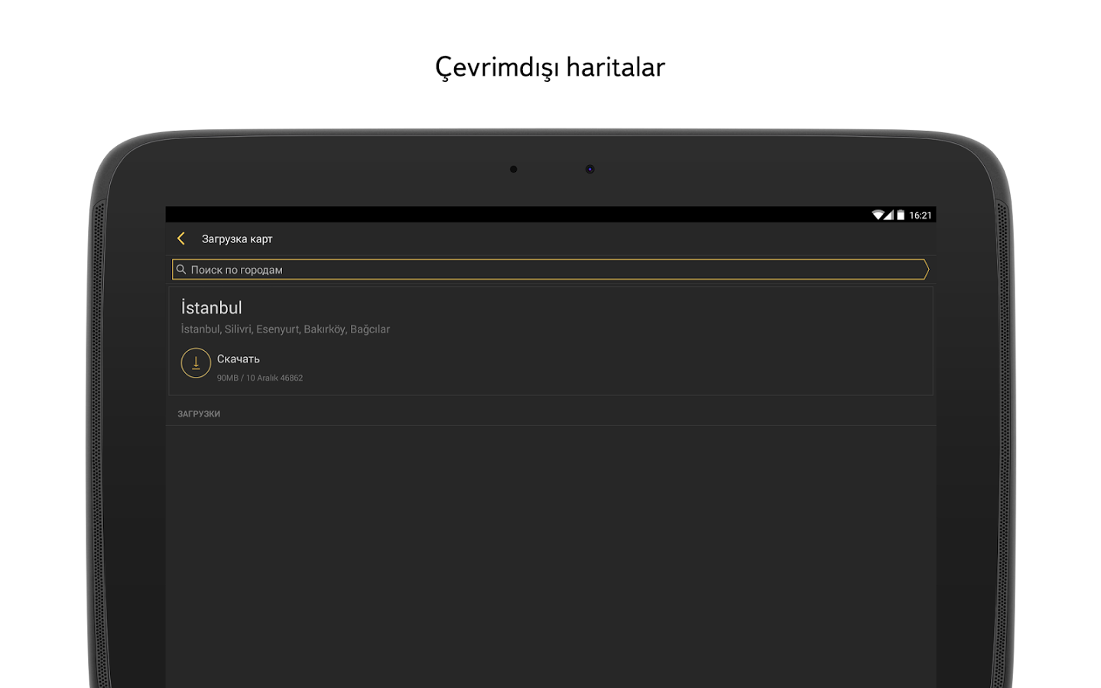Tap the Wi-Fi status icon
The height and width of the screenshot is (688, 1101).
878,215
